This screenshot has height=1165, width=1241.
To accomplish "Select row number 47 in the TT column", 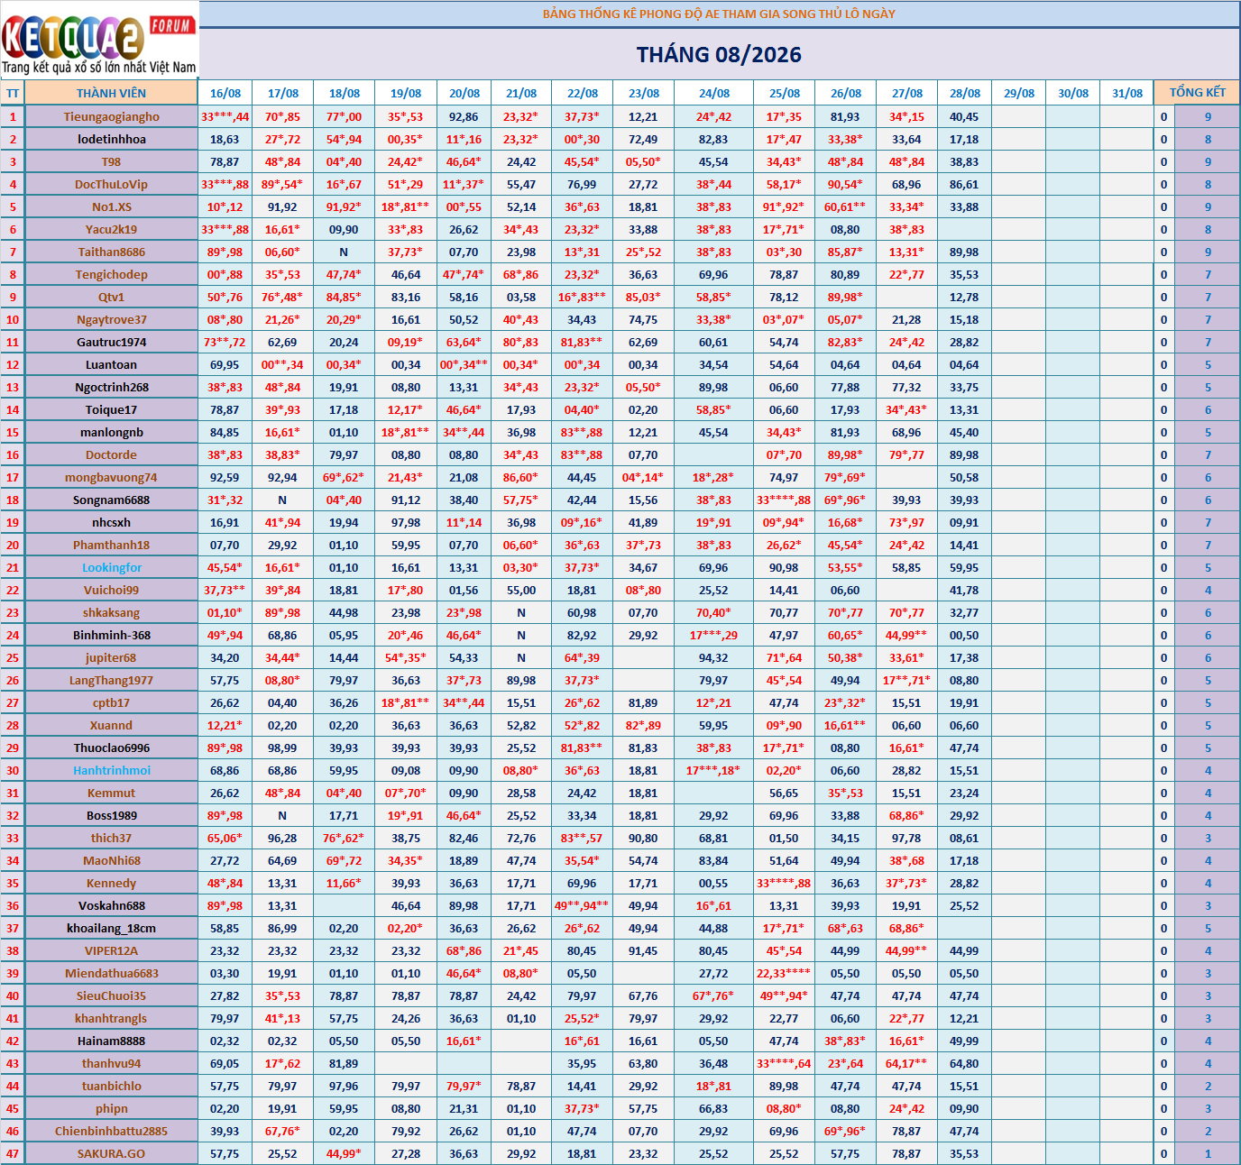I will [13, 1153].
